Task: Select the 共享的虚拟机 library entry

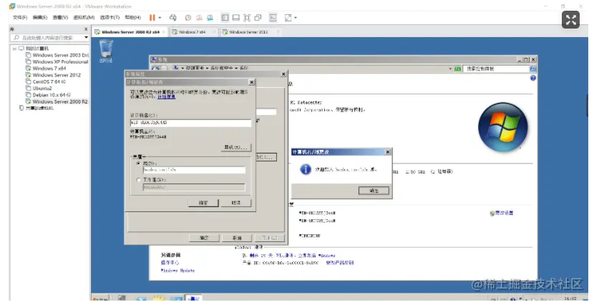Action: point(36,108)
